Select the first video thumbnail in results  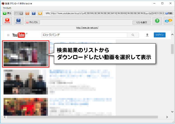click(26, 54)
